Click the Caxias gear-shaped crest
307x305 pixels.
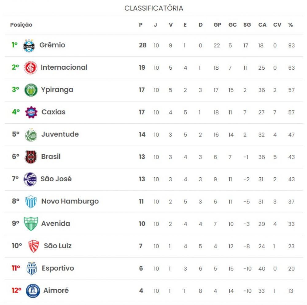31,112
